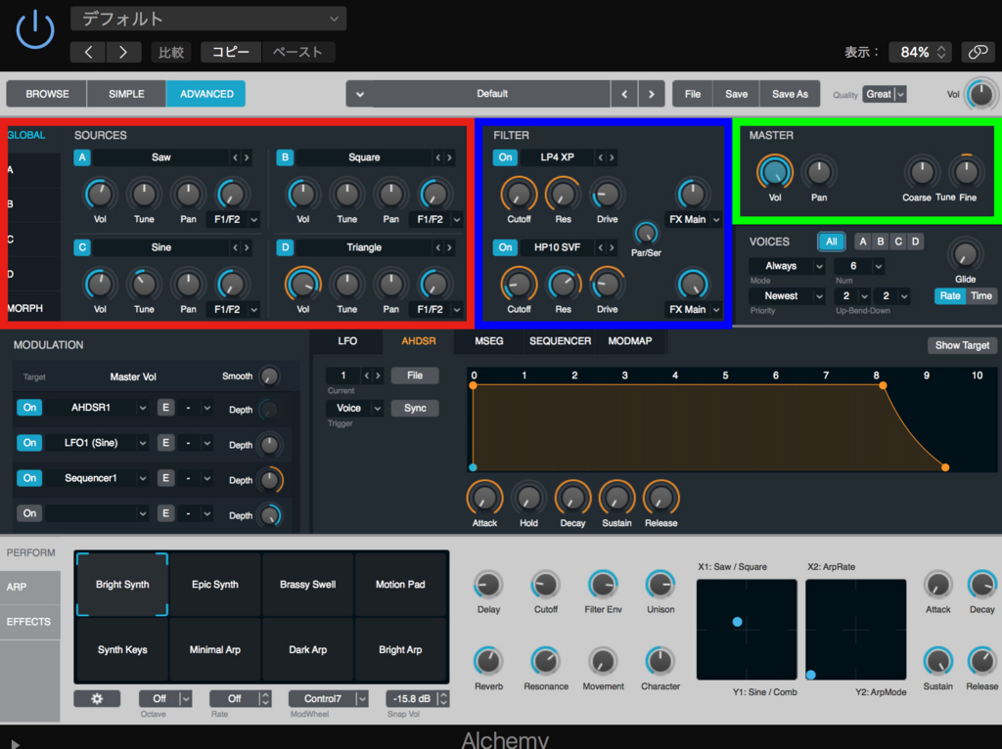Select source A letter icon
The width and height of the screenshot is (1002, 749).
(x=82, y=157)
